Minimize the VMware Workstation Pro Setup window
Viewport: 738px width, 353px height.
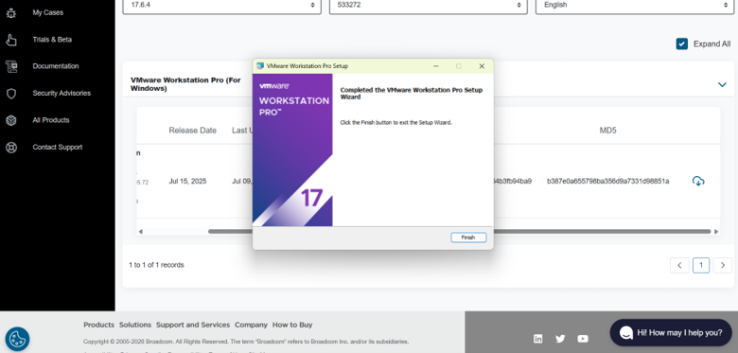(x=436, y=66)
